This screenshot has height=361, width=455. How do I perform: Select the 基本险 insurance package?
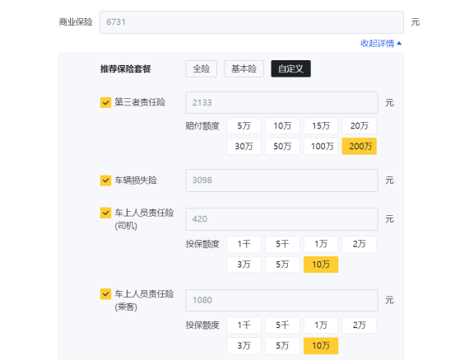pos(244,69)
